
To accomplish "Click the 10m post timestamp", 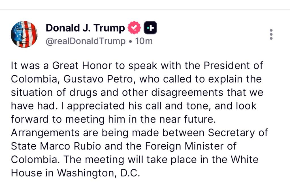I will [x=144, y=41].
